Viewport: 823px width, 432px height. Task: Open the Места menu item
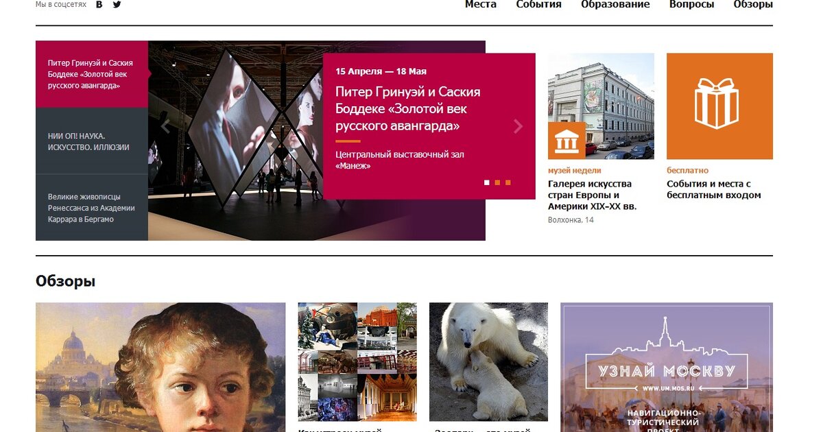(481, 4)
